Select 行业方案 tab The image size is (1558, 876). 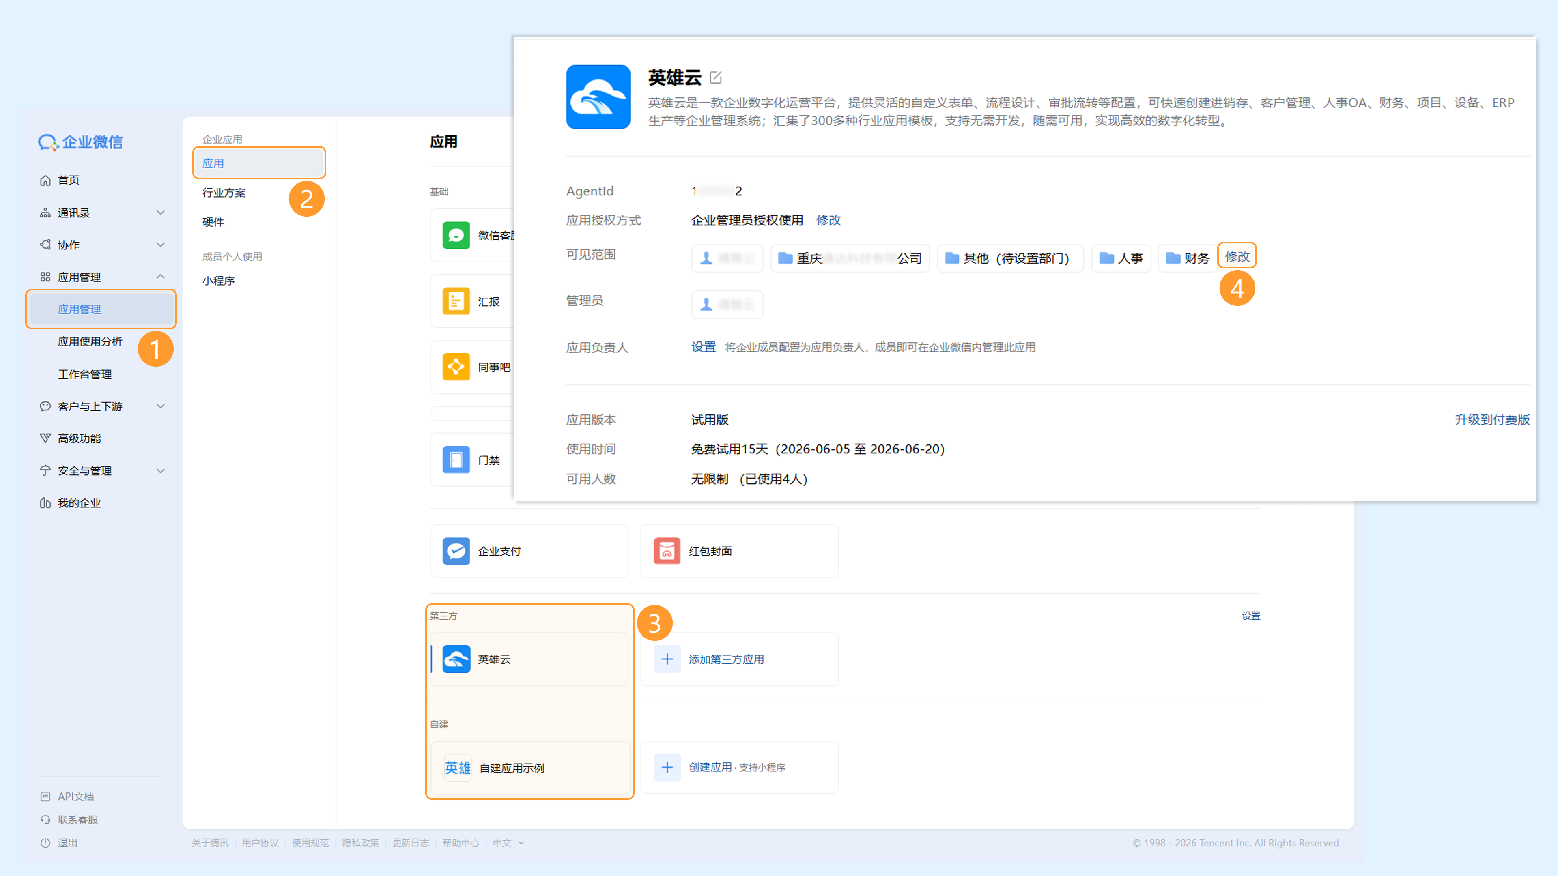[x=224, y=193]
